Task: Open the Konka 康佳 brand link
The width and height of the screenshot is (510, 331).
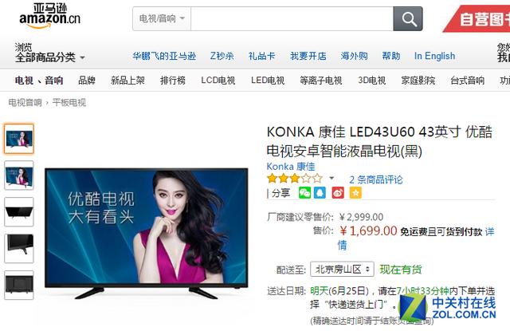Action: pyautogui.click(x=291, y=167)
